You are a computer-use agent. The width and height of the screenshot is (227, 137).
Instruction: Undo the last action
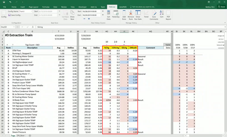click(10, 2)
